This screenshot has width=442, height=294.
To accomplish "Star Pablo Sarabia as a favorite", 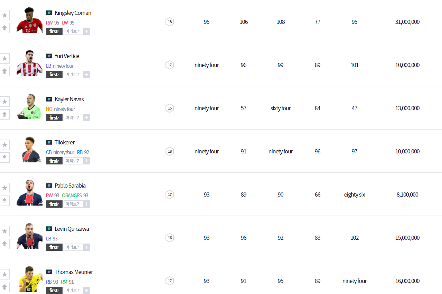I will (4, 188).
